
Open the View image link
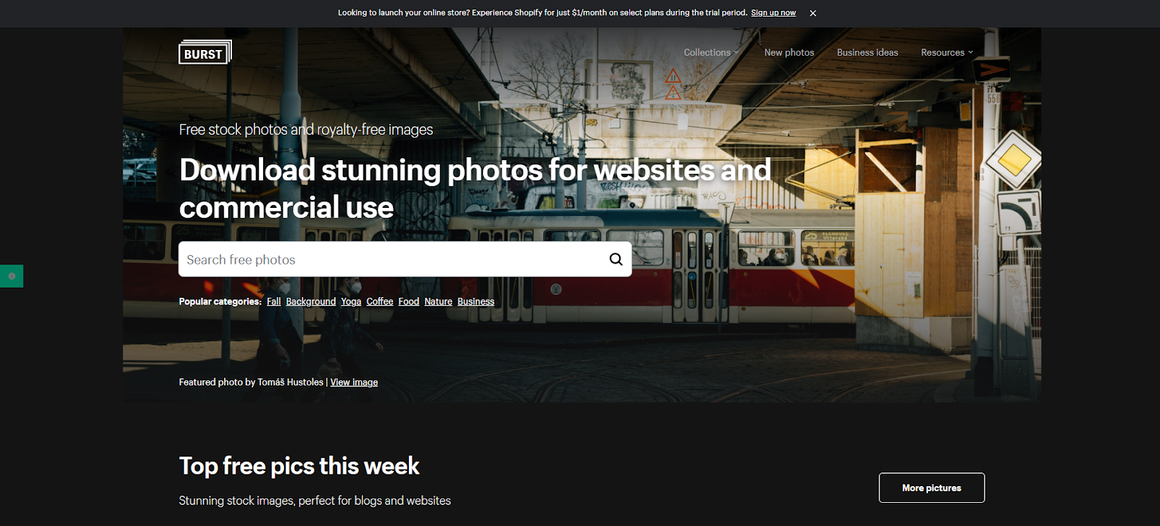click(354, 382)
